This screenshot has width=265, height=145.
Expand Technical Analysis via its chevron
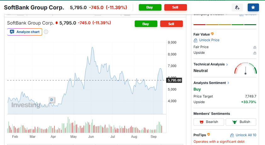click(x=227, y=64)
